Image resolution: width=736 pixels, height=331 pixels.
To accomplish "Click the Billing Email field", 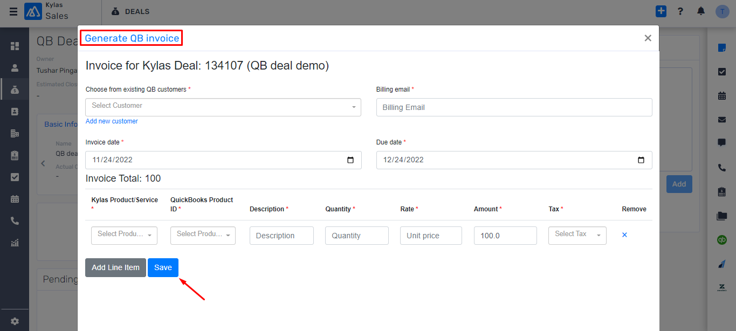I will coord(514,107).
